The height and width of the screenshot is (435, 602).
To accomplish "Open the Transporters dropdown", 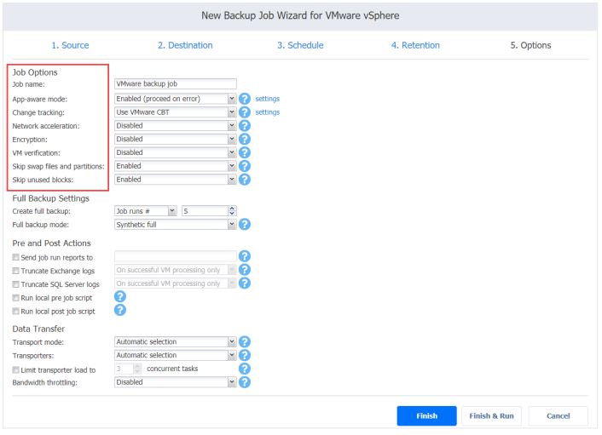I will click(175, 355).
